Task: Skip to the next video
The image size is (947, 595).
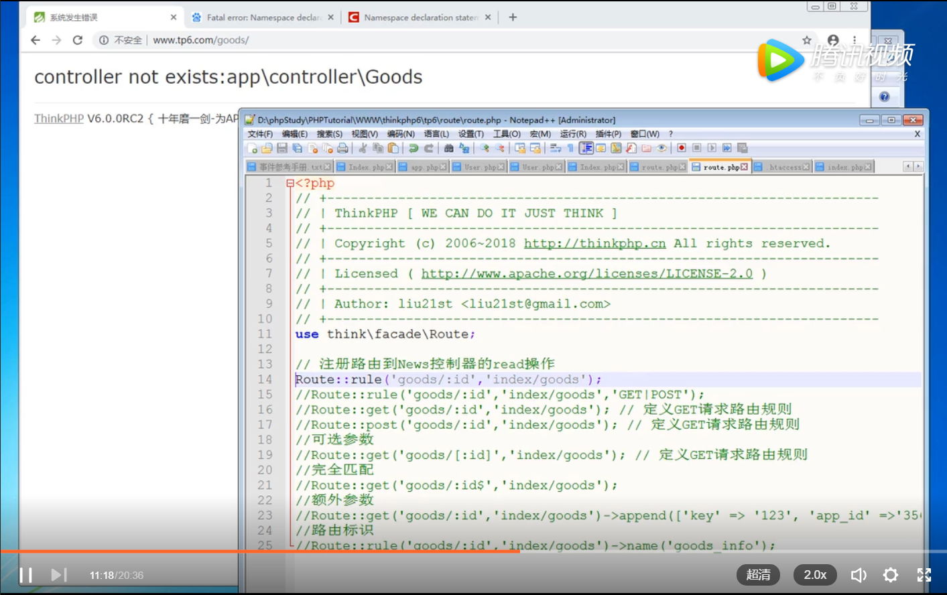Action: [59, 575]
